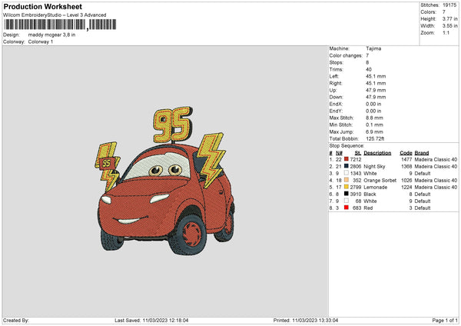Click the 'Page 1 of 1' footer text
Screen dimensions: 461x326
(445, 320)
